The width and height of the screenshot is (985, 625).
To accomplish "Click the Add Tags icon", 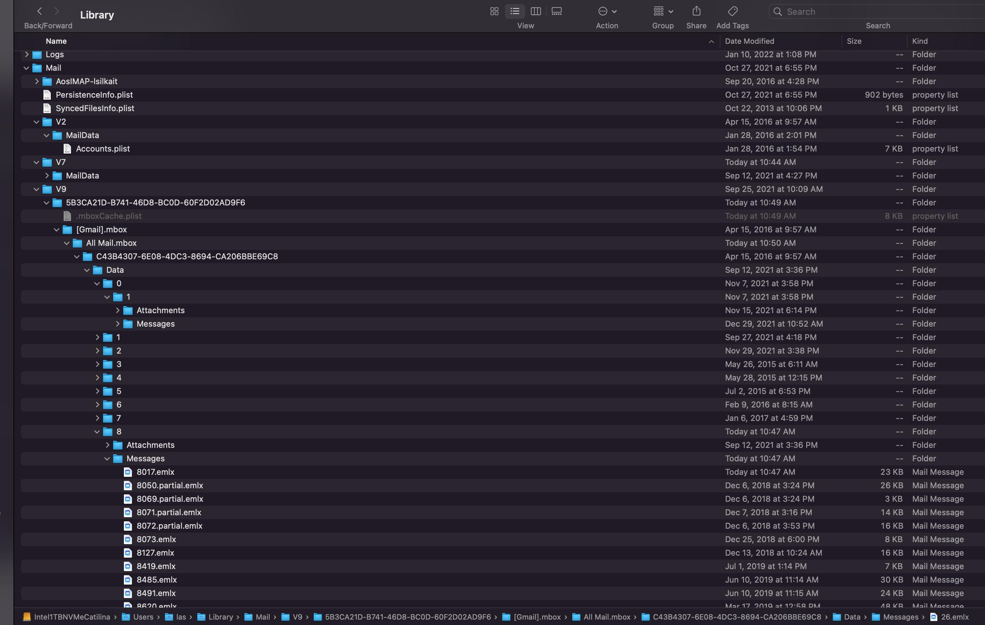I will [732, 11].
